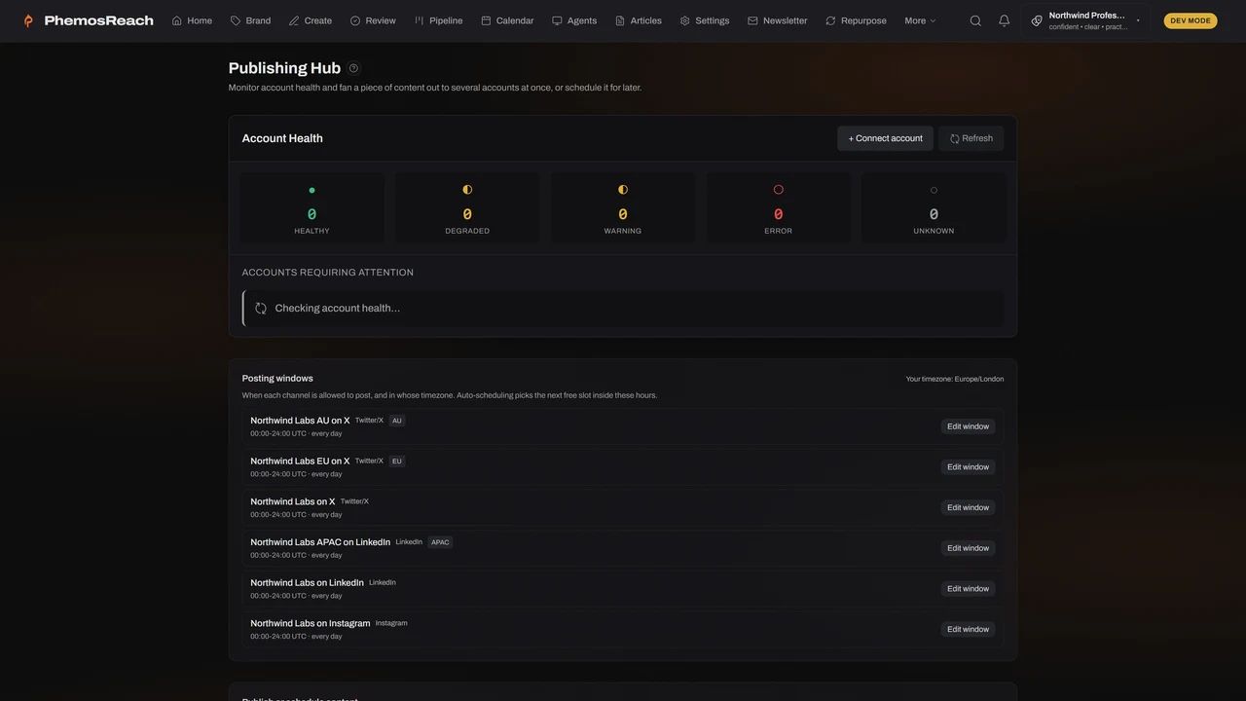The height and width of the screenshot is (701, 1246).
Task: Open the Agents navigation item
Action: (574, 20)
